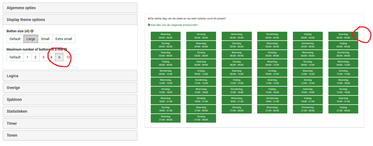The height and width of the screenshot is (146, 373).
Task: Select answer Maandag 00:00 - 03:00
Action: pyautogui.click(x=166, y=36)
